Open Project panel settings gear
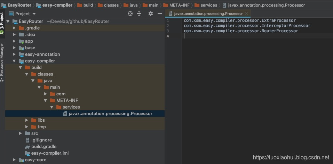333x164 pixels. (151, 14)
